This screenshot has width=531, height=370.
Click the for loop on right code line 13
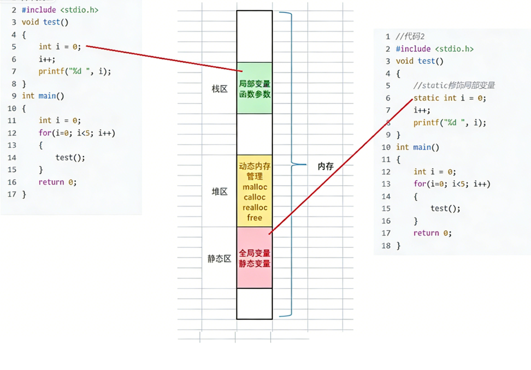[x=452, y=184]
